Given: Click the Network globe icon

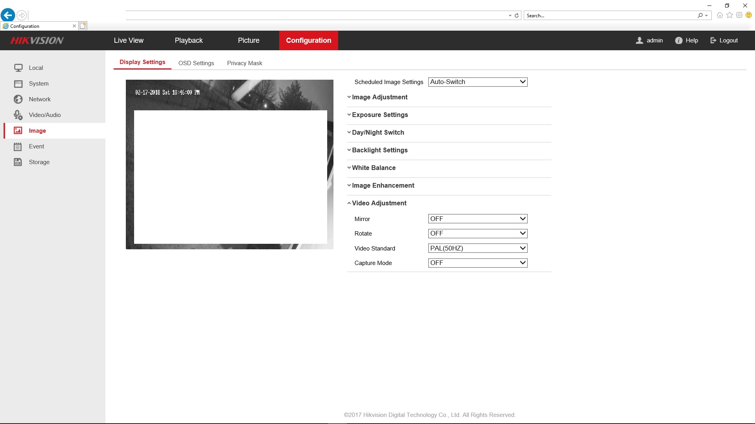Looking at the screenshot, I should [18, 99].
